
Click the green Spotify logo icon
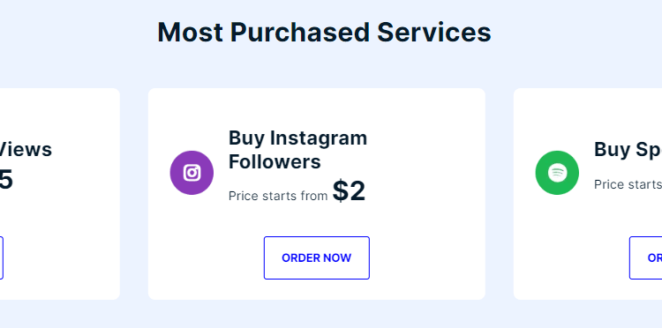coord(557,173)
